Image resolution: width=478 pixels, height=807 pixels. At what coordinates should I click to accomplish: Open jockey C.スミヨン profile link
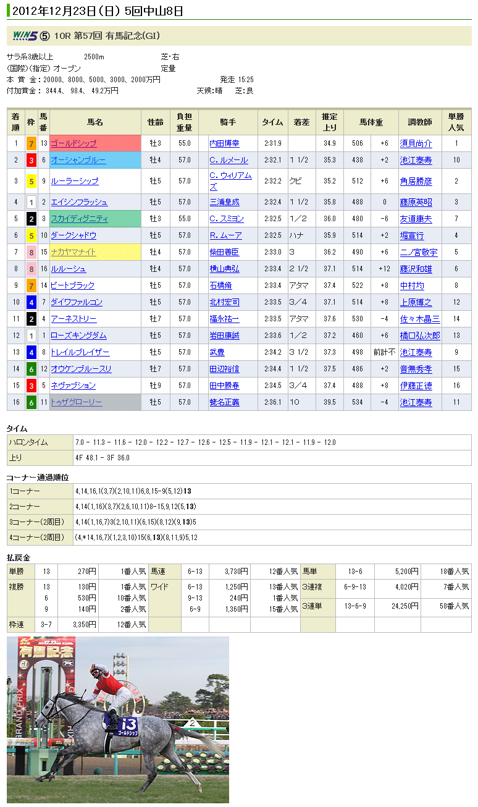pyautogui.click(x=227, y=219)
